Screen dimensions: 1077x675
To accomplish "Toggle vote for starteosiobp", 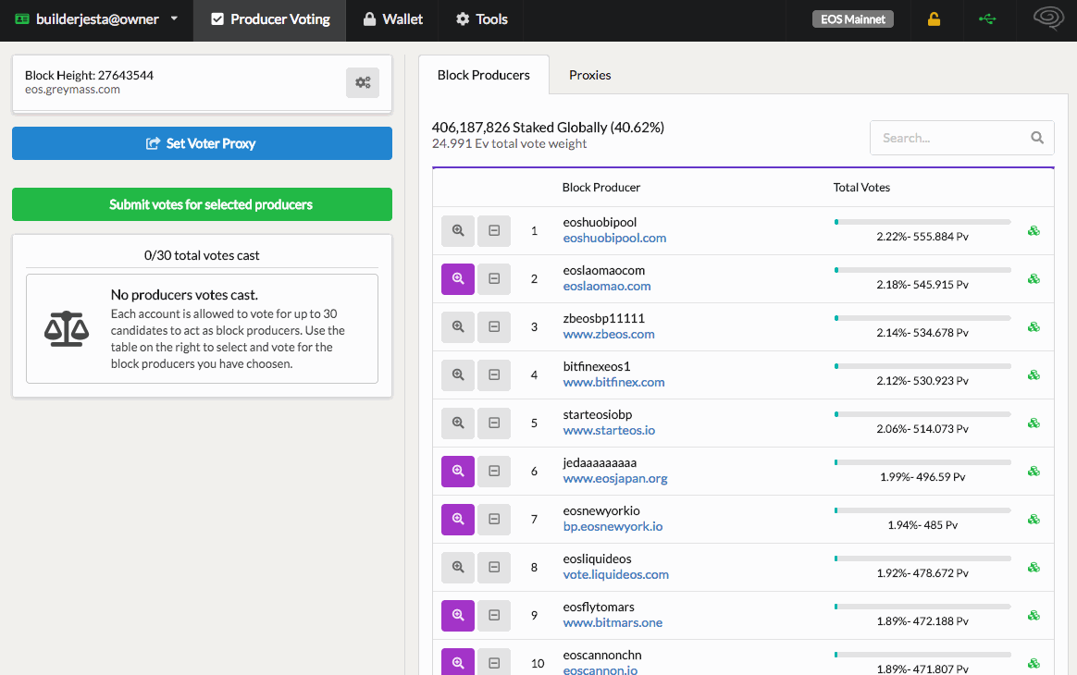I will coord(494,423).
